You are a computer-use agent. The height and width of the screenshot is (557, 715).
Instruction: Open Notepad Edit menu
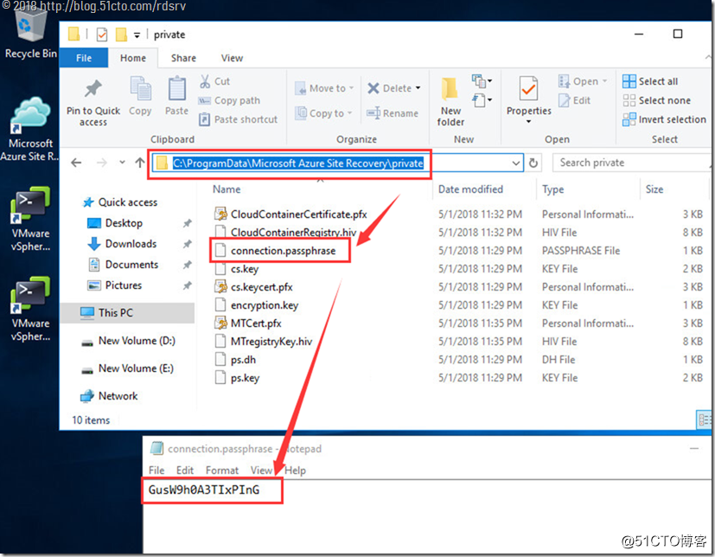pos(185,471)
